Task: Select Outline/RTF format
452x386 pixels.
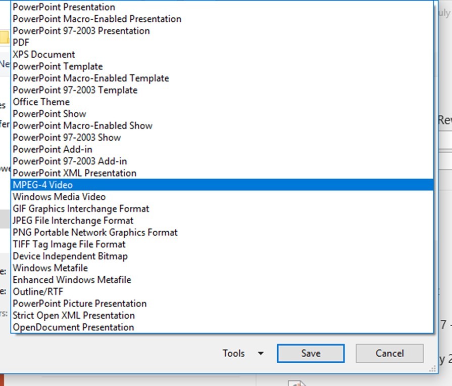Action: [x=222, y=291]
